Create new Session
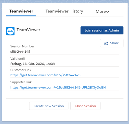The image size is (129, 124). pos(49,106)
